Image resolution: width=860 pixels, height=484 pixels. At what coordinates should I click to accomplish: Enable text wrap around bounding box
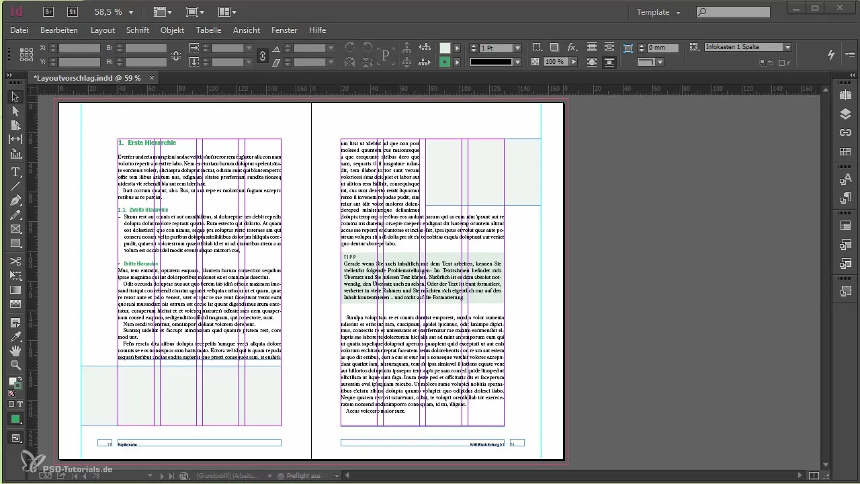(x=609, y=48)
